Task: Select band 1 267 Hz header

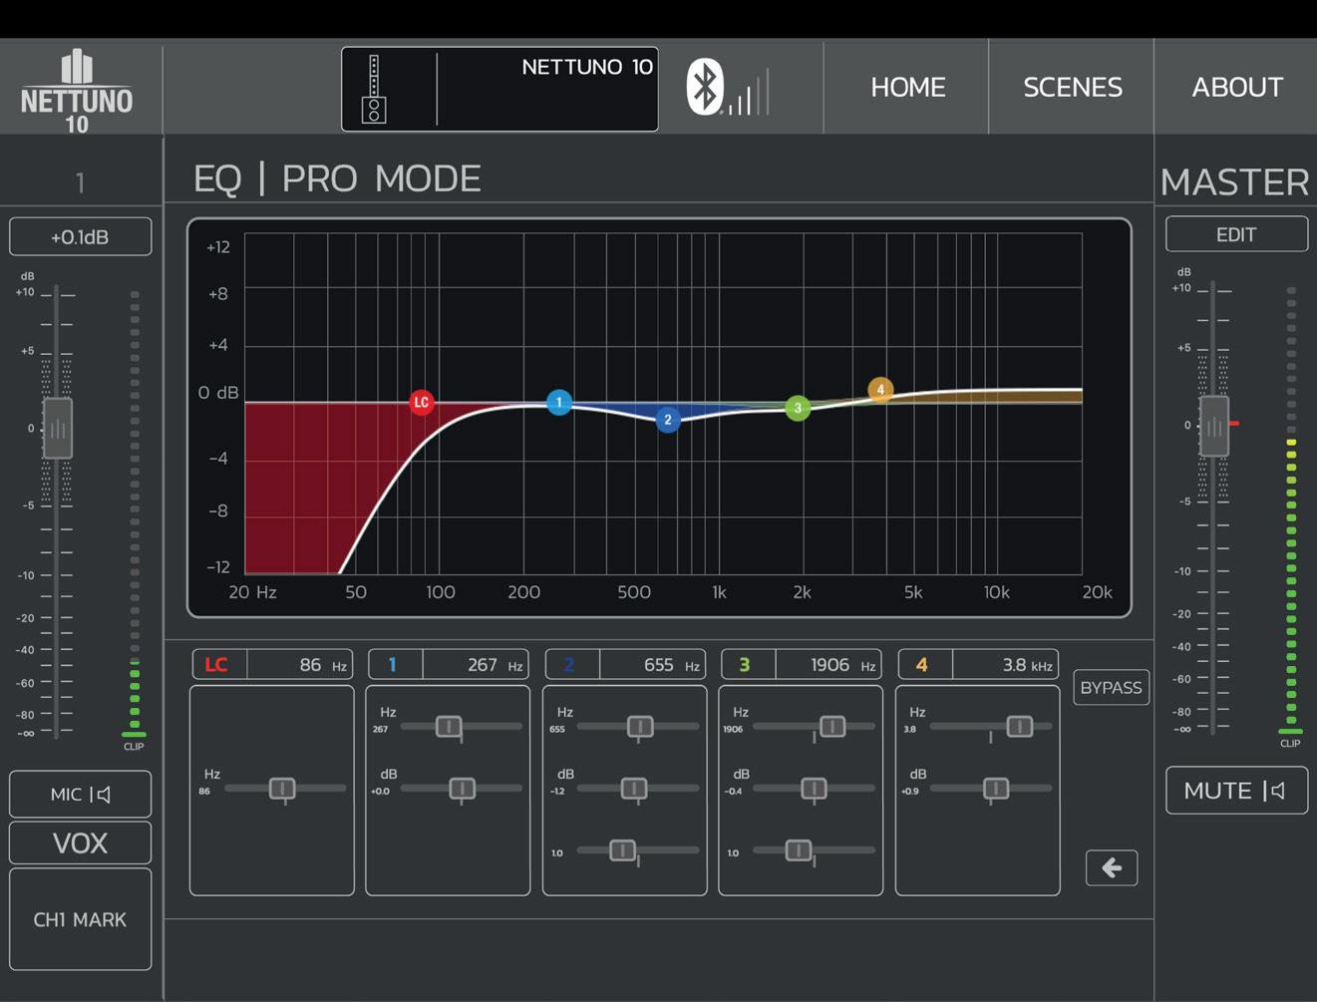Action: (449, 665)
